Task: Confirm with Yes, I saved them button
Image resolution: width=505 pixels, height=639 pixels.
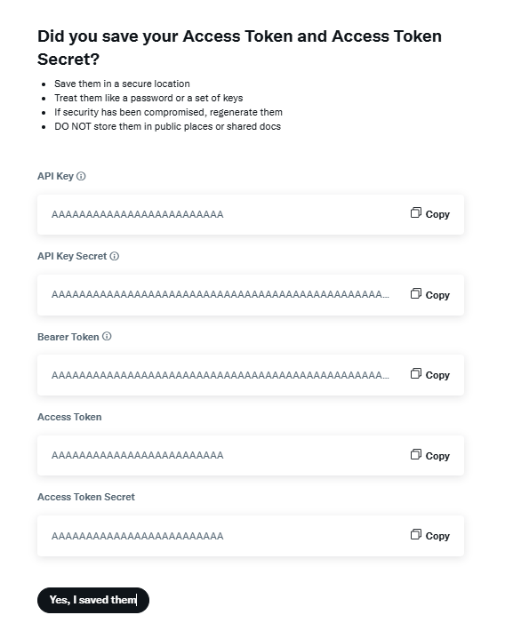Action: coord(93,600)
